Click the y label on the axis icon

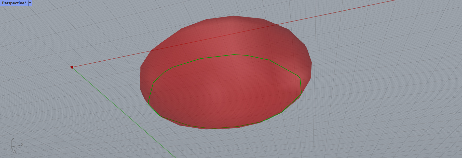15,151
